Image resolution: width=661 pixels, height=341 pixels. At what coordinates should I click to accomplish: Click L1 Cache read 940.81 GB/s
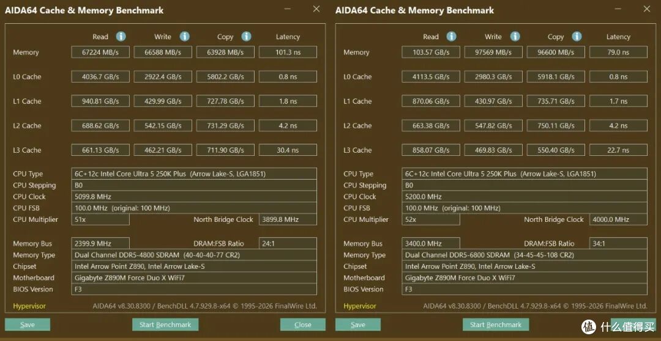coord(100,101)
